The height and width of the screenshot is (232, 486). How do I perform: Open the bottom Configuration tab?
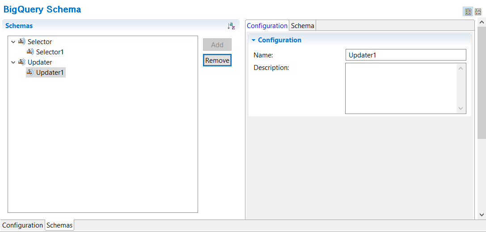(x=23, y=225)
